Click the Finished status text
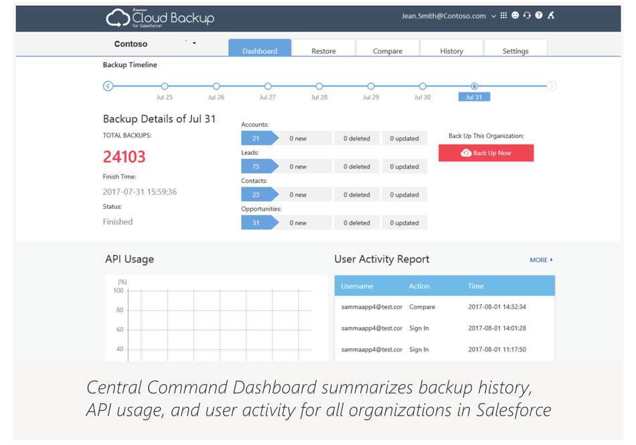636x445 pixels. click(x=118, y=221)
